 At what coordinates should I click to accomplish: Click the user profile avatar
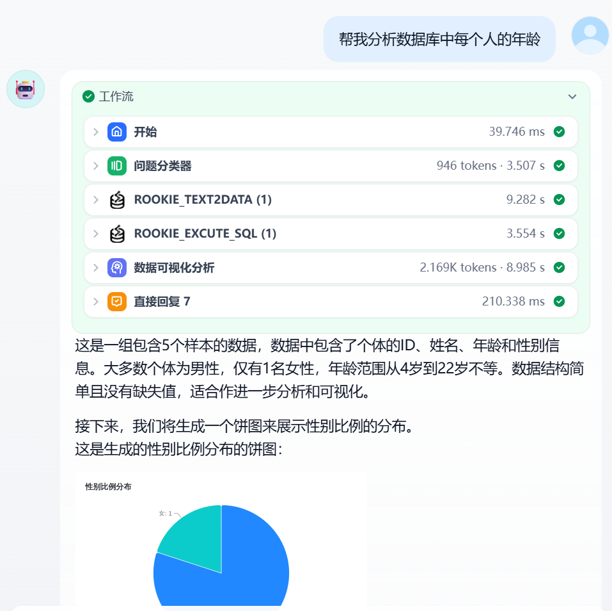(589, 35)
